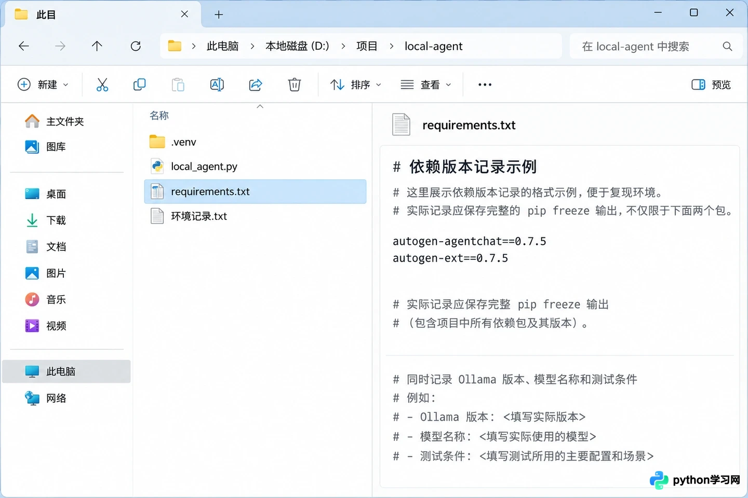748x498 pixels.
Task: Go forward with the right arrow
Action: [x=60, y=46]
